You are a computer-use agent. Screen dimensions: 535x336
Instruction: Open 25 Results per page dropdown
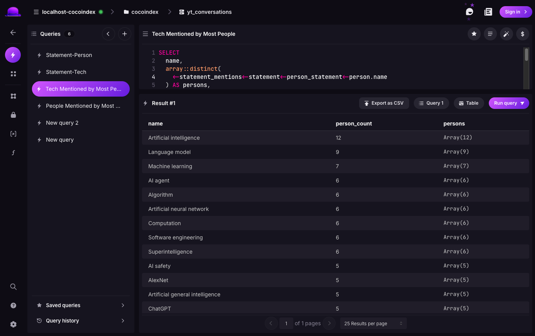coord(373,323)
